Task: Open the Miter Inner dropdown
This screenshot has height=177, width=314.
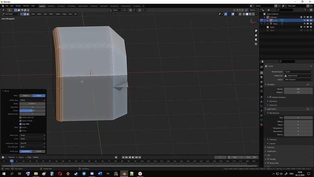Action: pyautogui.click(x=32, y=139)
